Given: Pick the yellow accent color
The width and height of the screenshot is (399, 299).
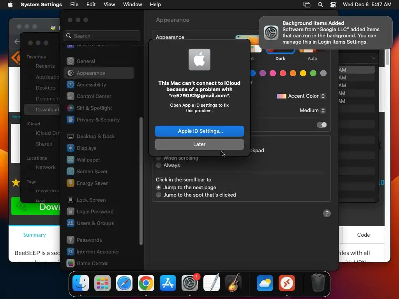Looking at the screenshot, I should click(x=303, y=73).
